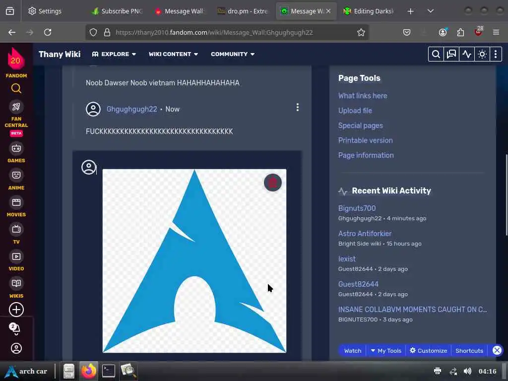The width and height of the screenshot is (508, 381).
Task: Open the Bignuts700 activity entry
Action: [357, 208]
